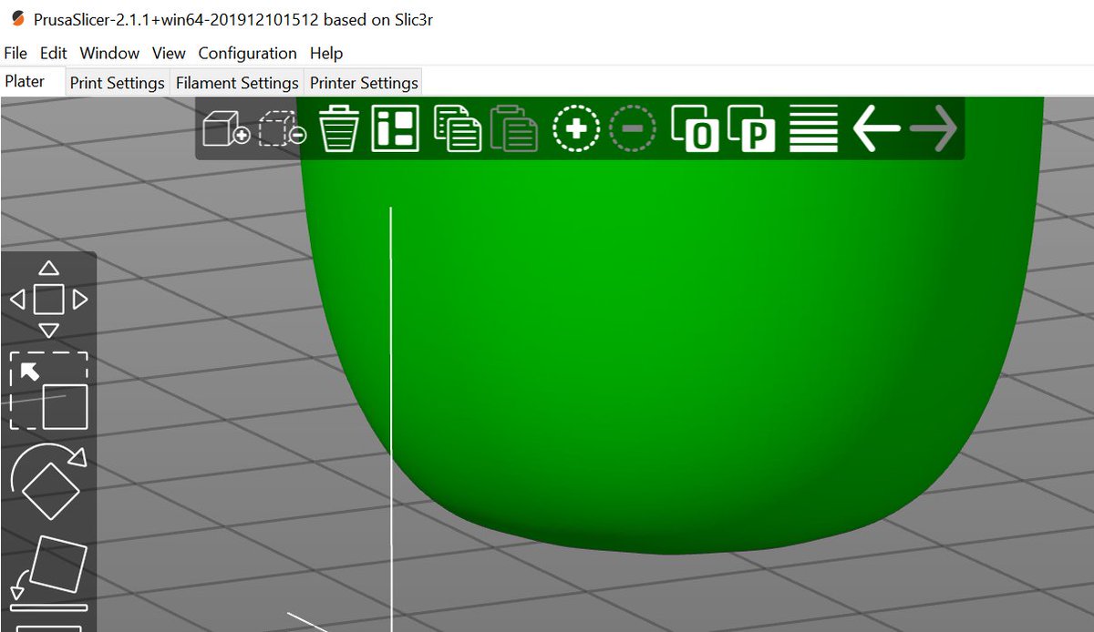Open the File menu
Image resolution: width=1094 pixels, height=632 pixels.
tap(15, 53)
